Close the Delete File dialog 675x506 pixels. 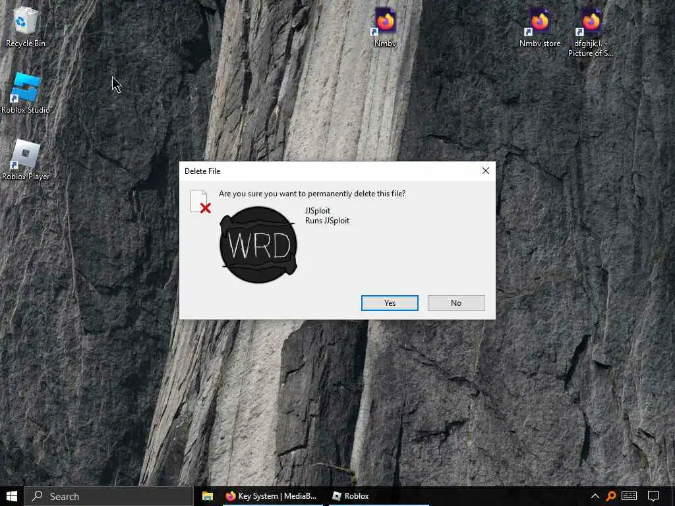[486, 171]
